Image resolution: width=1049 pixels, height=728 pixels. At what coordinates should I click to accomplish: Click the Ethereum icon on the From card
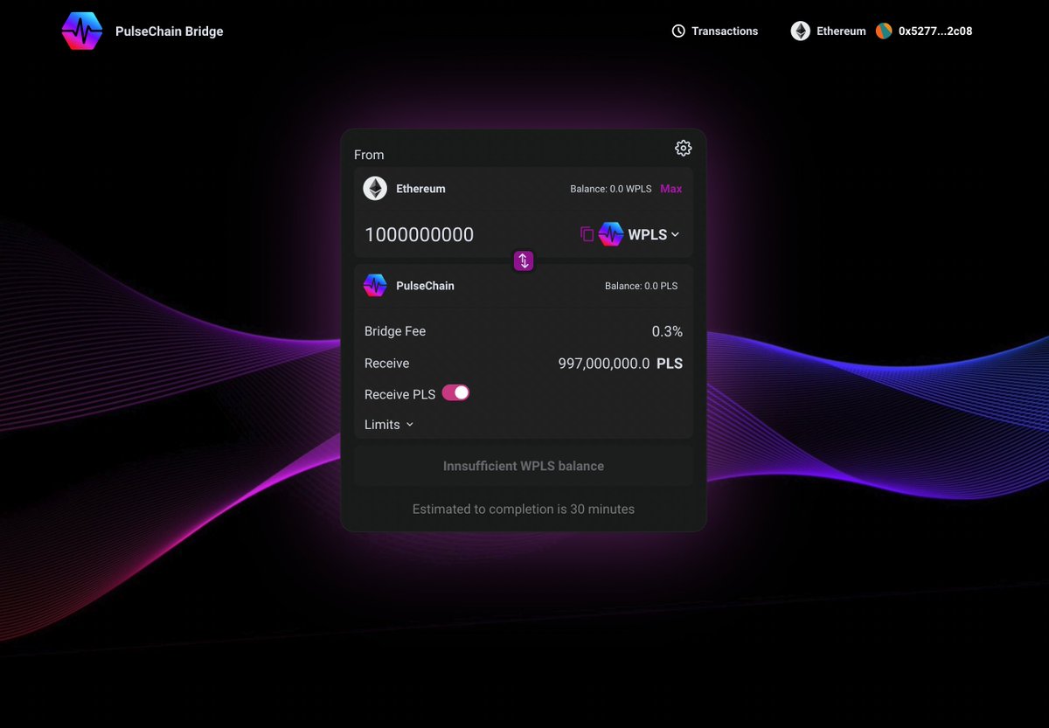click(374, 188)
